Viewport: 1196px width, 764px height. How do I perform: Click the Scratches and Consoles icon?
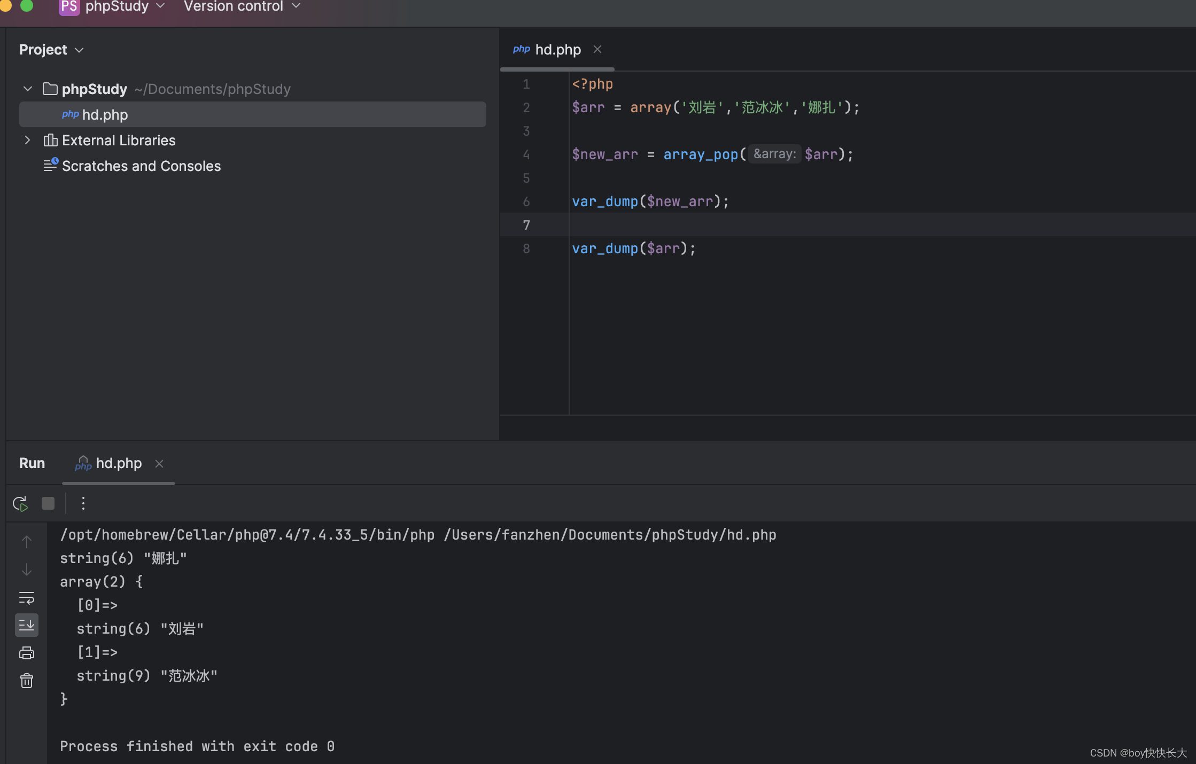[51, 165]
